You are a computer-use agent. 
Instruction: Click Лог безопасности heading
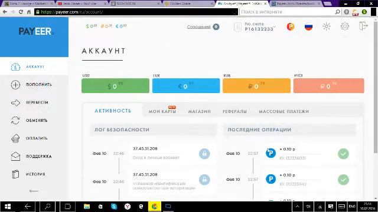pos(122,130)
